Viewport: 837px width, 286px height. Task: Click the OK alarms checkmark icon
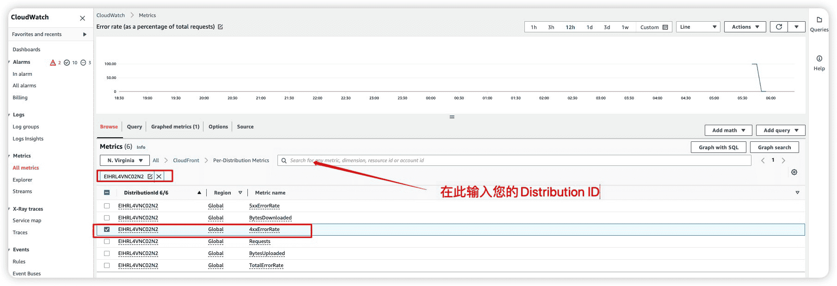pos(67,62)
